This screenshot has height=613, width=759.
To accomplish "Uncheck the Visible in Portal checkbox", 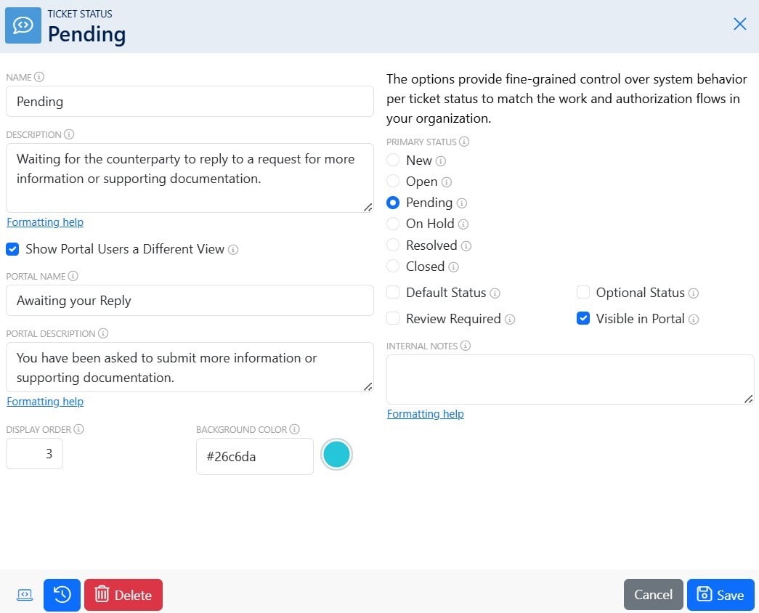I will tap(583, 318).
